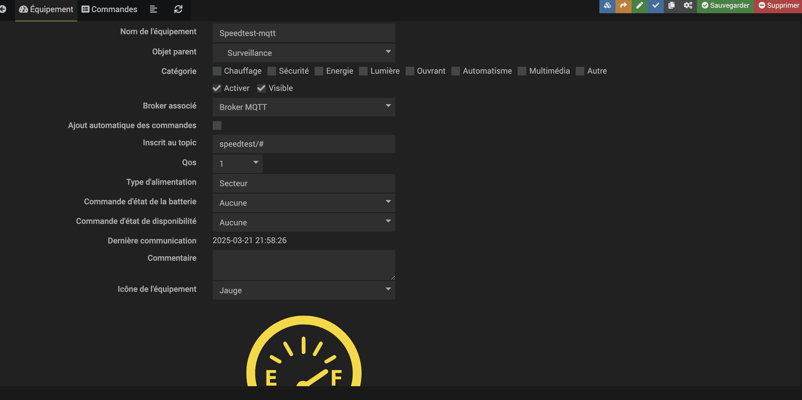Open the refresh arrows icon tab
Viewport: 802px width, 400px height.
point(178,9)
